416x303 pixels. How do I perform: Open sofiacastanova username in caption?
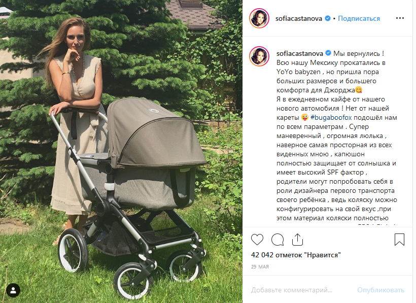(x=300, y=53)
